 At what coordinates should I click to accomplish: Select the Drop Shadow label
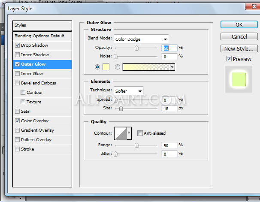point(34,45)
